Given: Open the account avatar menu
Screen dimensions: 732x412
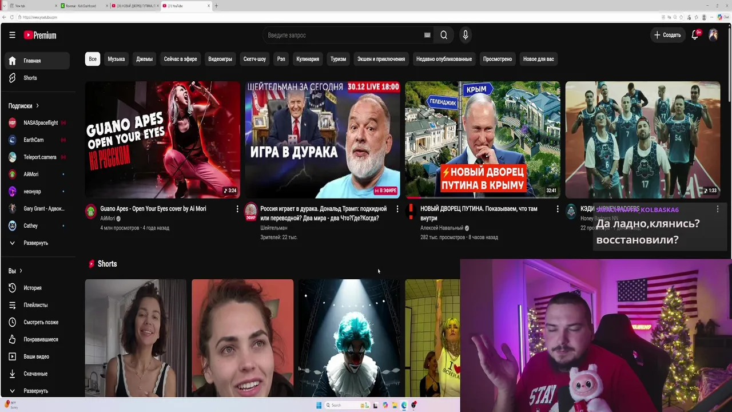Looking at the screenshot, I should click(713, 35).
